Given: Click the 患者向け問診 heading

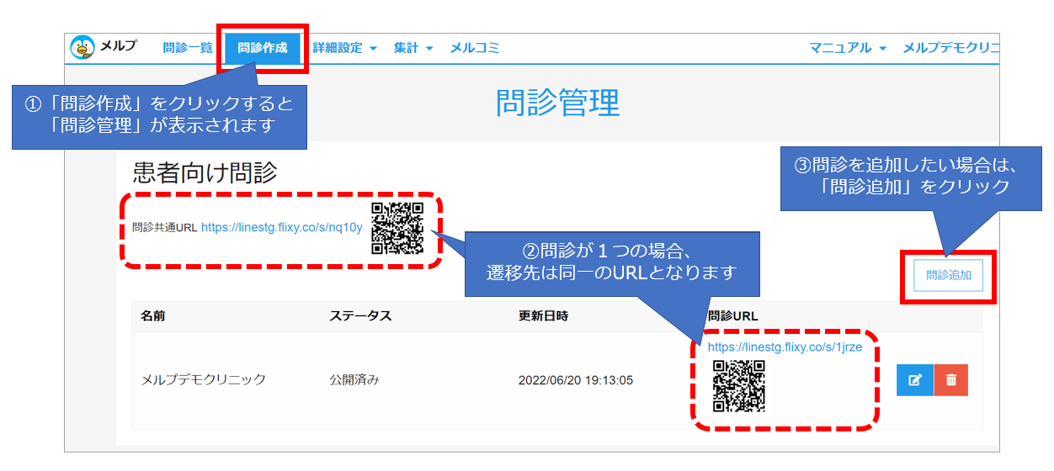Looking at the screenshot, I should (205, 173).
